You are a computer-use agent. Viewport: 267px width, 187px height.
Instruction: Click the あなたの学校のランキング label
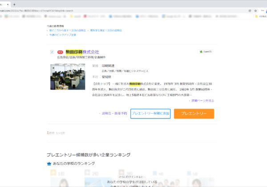tap(74, 163)
